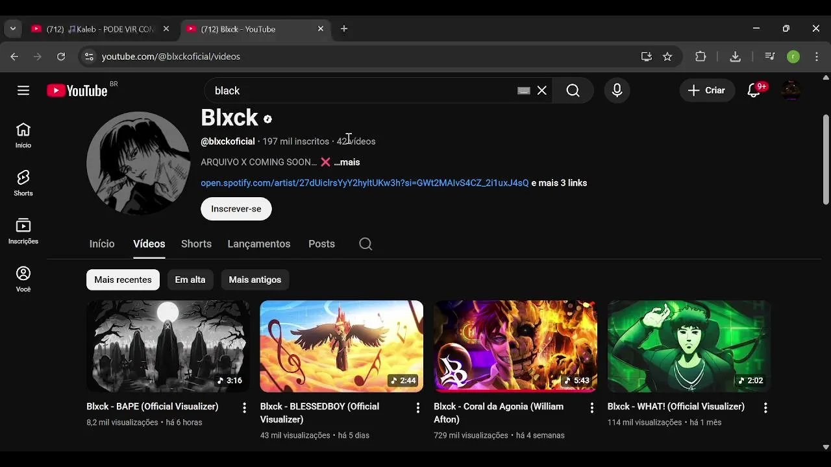Open options menu for Blxck - BAPE video
The height and width of the screenshot is (467, 831).
point(244,407)
